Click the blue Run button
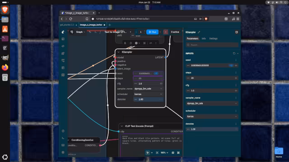This screenshot has width=289, height=162. click(153, 32)
